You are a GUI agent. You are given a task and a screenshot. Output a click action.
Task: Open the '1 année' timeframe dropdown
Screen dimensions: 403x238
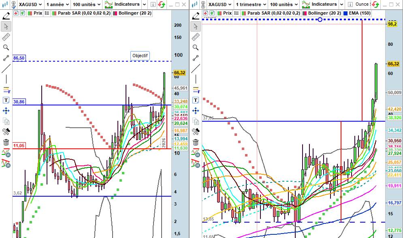point(57,4)
